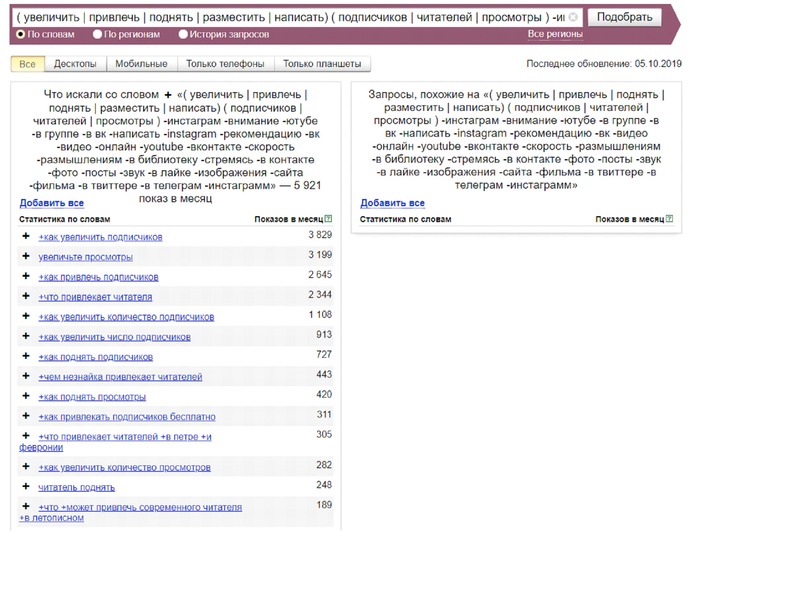Open the 'как увеличить количество просмотров' query link
The image size is (804, 603).
tap(124, 467)
